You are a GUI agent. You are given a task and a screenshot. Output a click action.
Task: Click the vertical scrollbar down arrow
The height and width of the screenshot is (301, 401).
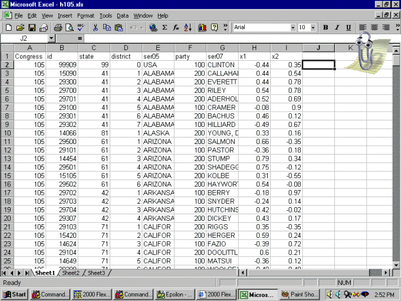tap(396, 264)
